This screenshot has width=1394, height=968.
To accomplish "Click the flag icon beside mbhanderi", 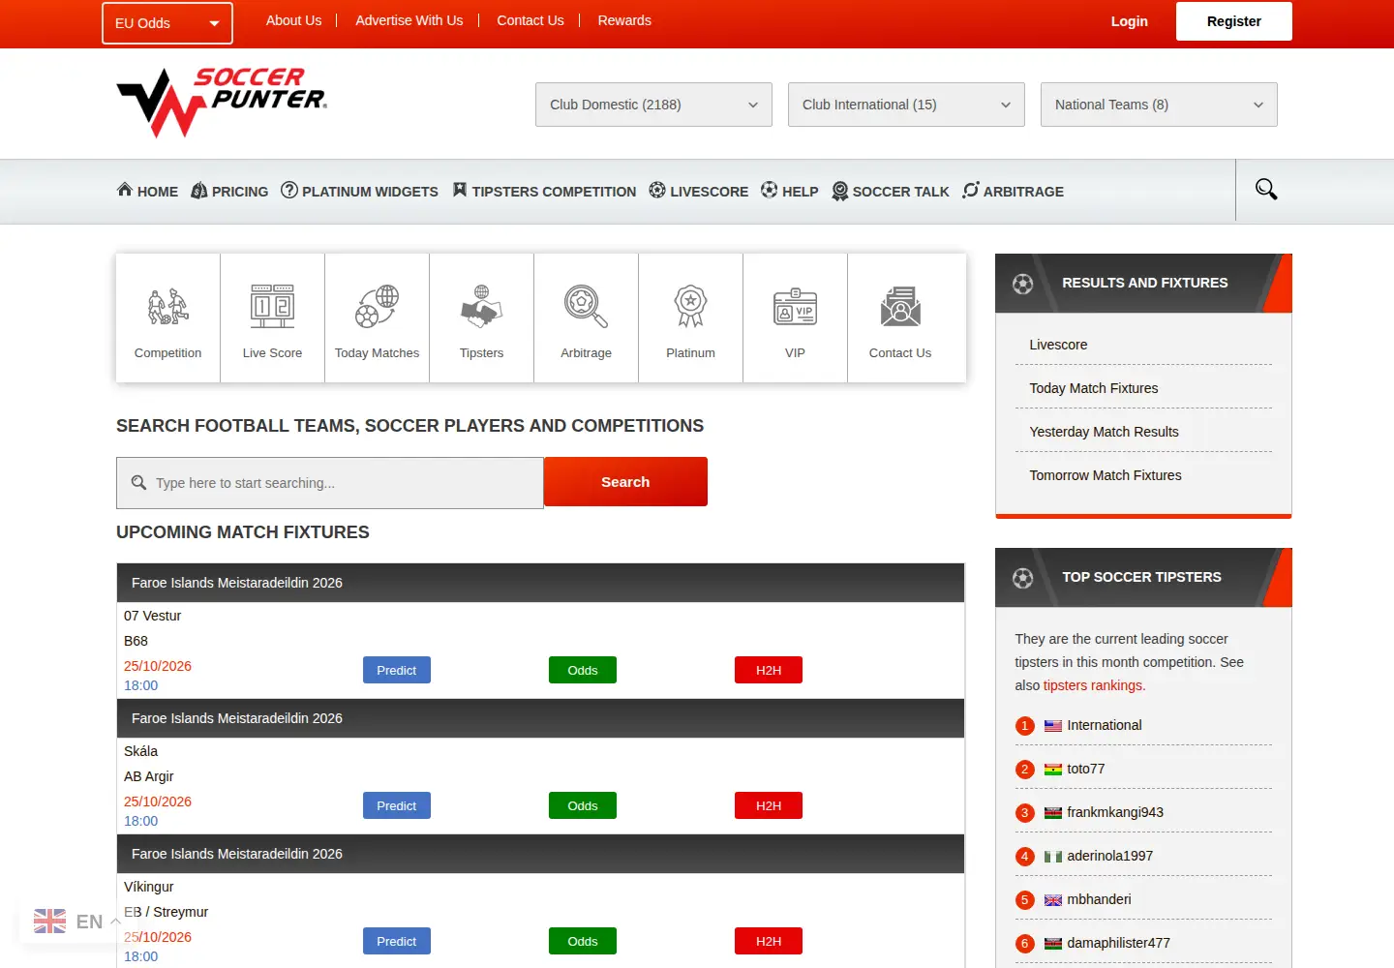I will coord(1053,900).
